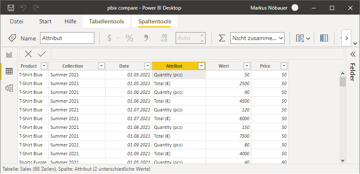Expand the Felder pane with chevrons
The image size is (360, 174).
tap(352, 54)
